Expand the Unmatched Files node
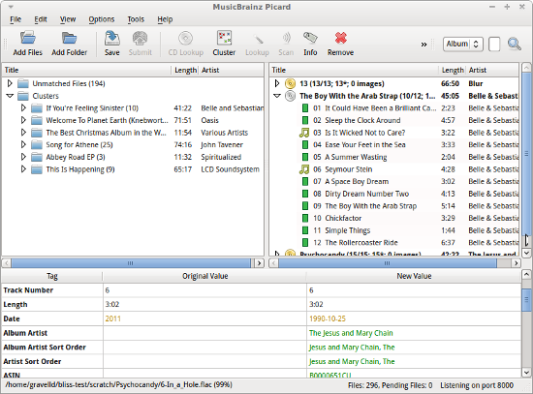Viewport: 533px width, 394px height. (x=10, y=83)
